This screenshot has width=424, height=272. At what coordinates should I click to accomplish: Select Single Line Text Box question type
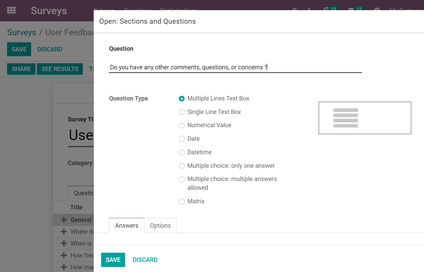[x=182, y=112]
